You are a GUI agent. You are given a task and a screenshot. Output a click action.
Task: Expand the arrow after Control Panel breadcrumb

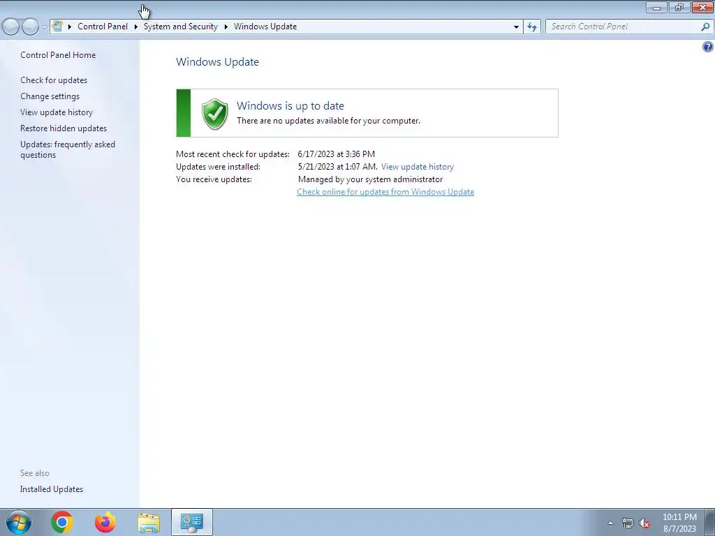(x=136, y=27)
